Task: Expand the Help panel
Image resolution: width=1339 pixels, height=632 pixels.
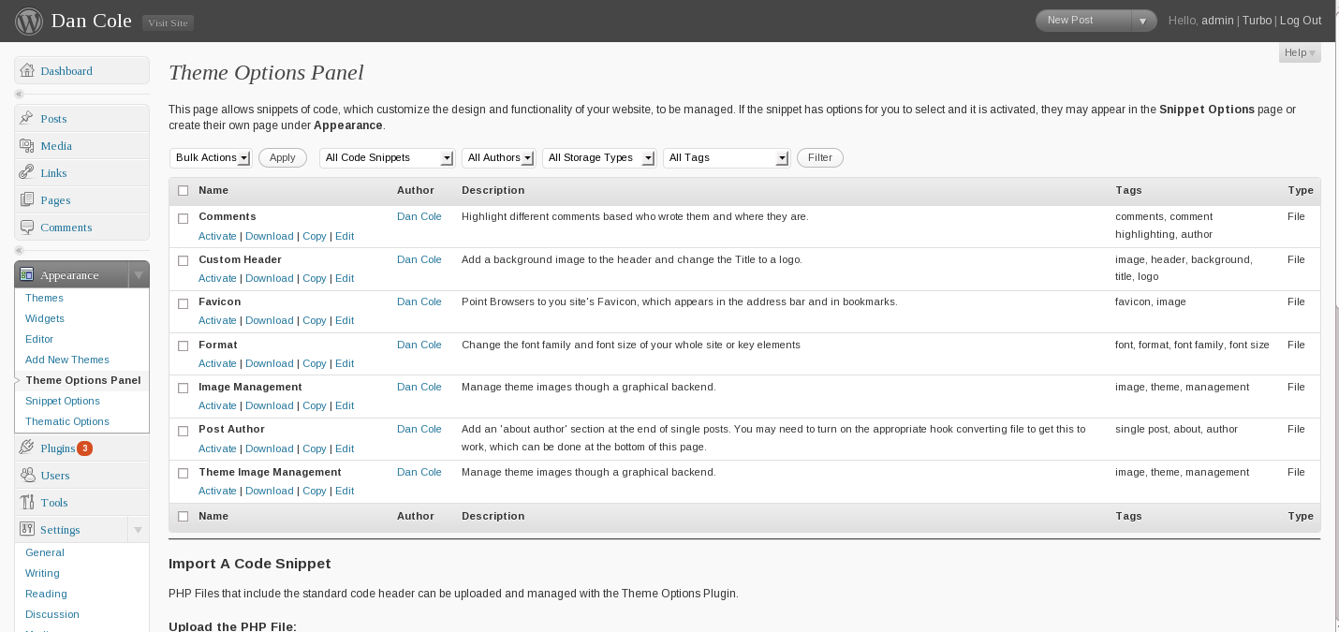Action: pos(1300,53)
